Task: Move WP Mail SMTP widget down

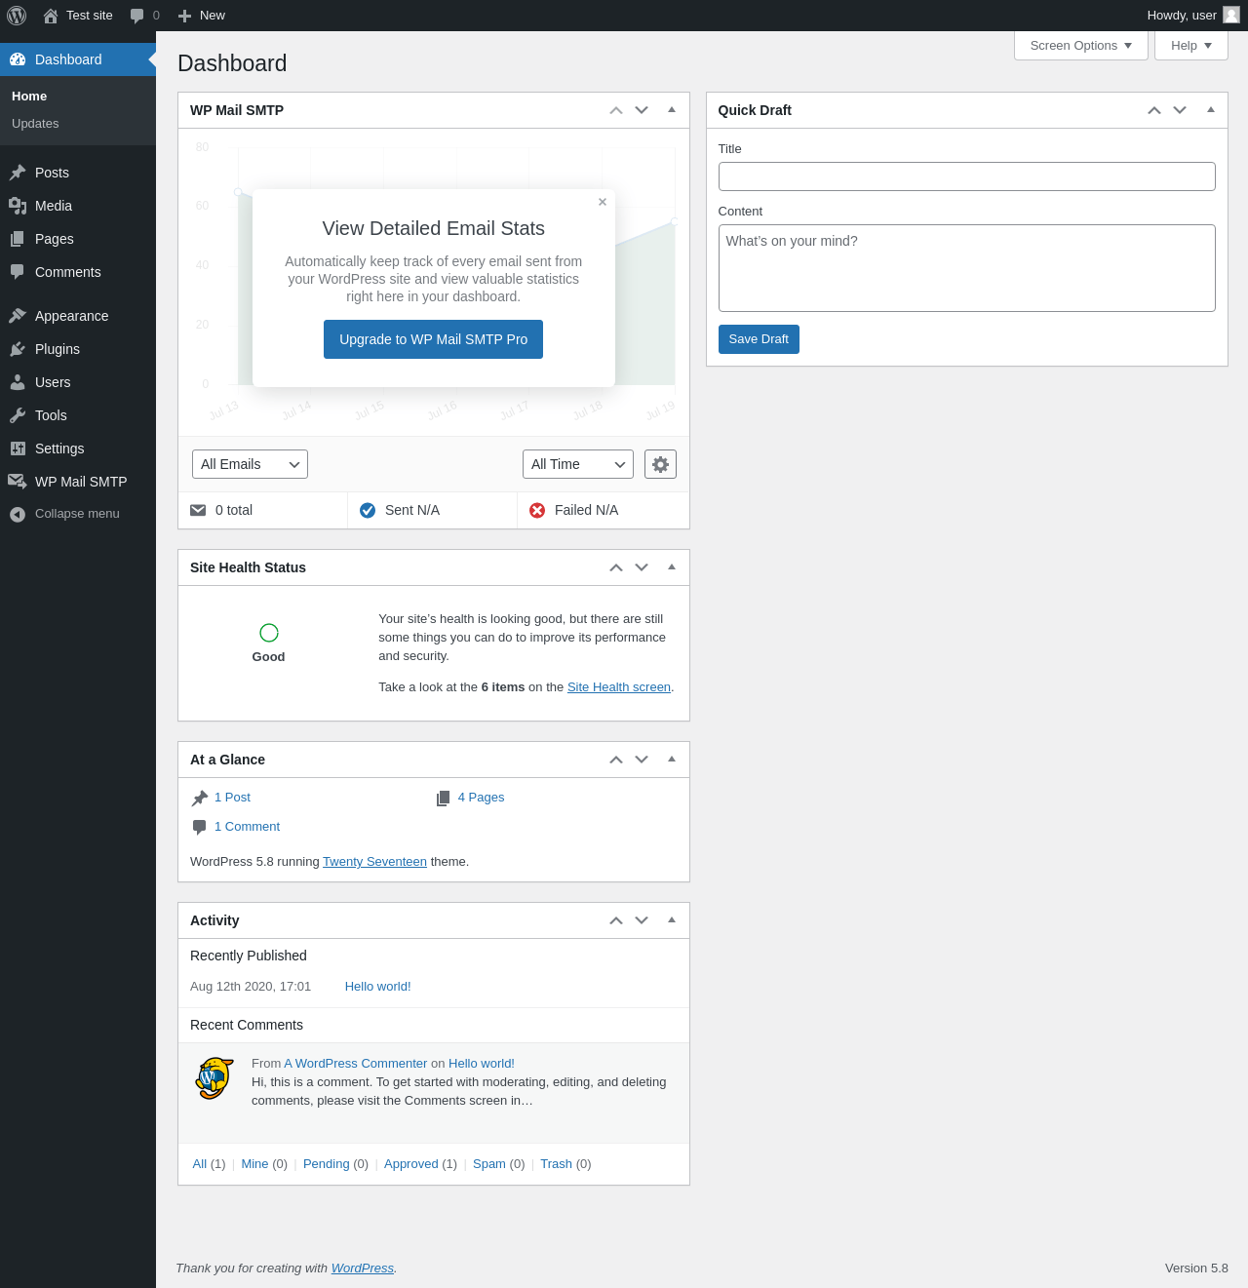Action: tap(642, 110)
